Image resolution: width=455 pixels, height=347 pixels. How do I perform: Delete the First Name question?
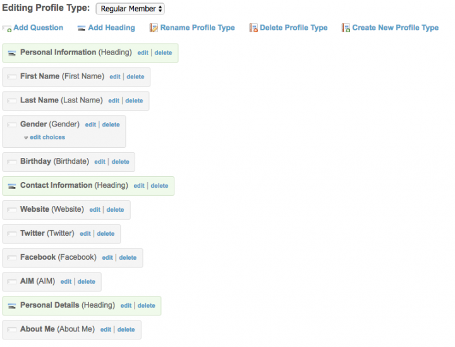[x=135, y=77]
